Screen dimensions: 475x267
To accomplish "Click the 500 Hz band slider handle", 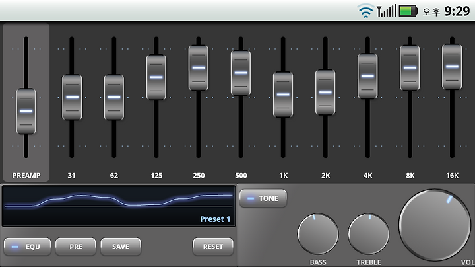I will pyautogui.click(x=241, y=73).
